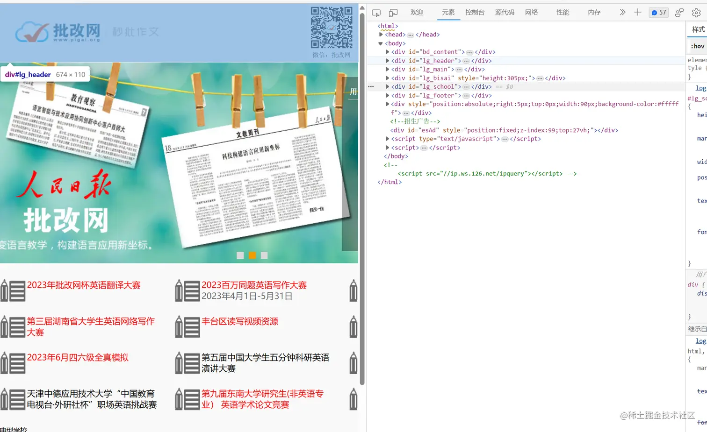Expand the div lg_school node
Screen dimensions: 707x432
tap(387, 86)
